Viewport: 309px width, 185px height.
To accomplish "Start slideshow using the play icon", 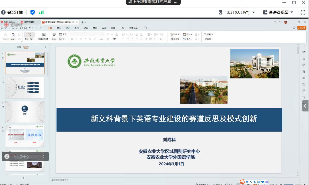I will tap(29, 35).
